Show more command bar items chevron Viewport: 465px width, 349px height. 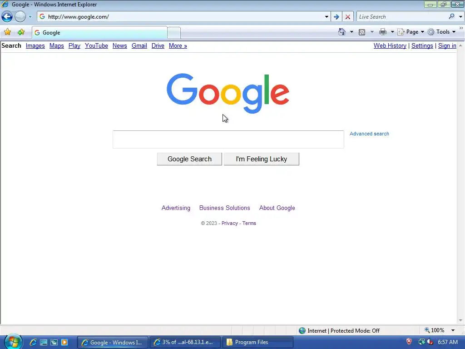pyautogui.click(x=461, y=28)
